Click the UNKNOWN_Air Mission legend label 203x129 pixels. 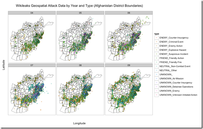(x=172, y=78)
